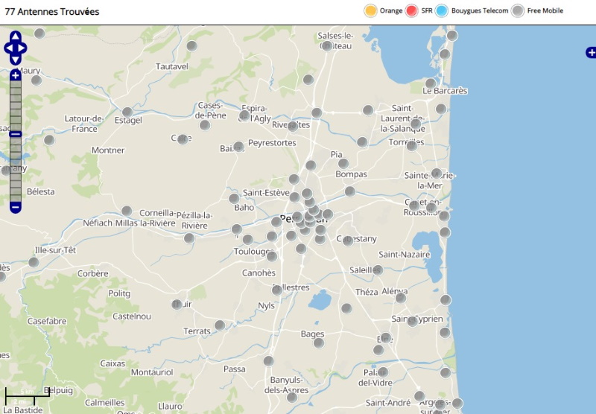Click the "77 Antennes Trouvées" heading
This screenshot has height=414, width=596.
click(52, 12)
